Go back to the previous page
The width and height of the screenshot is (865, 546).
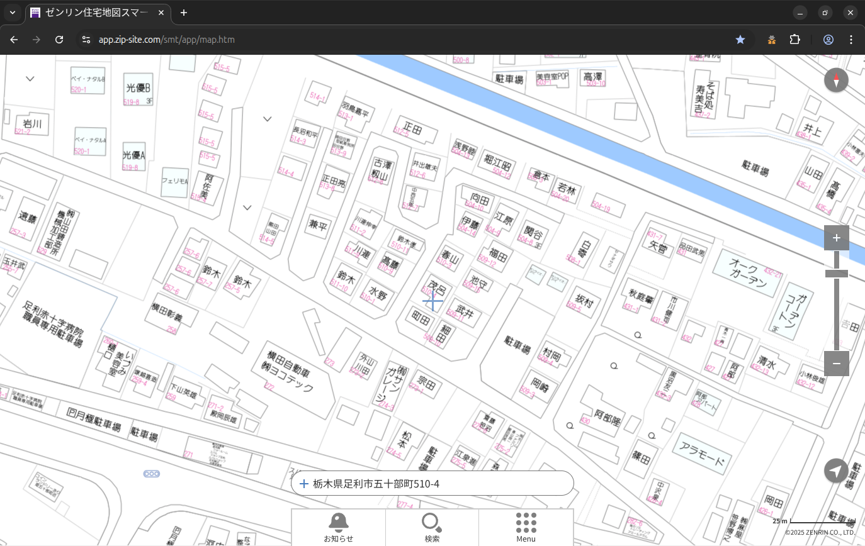point(14,40)
